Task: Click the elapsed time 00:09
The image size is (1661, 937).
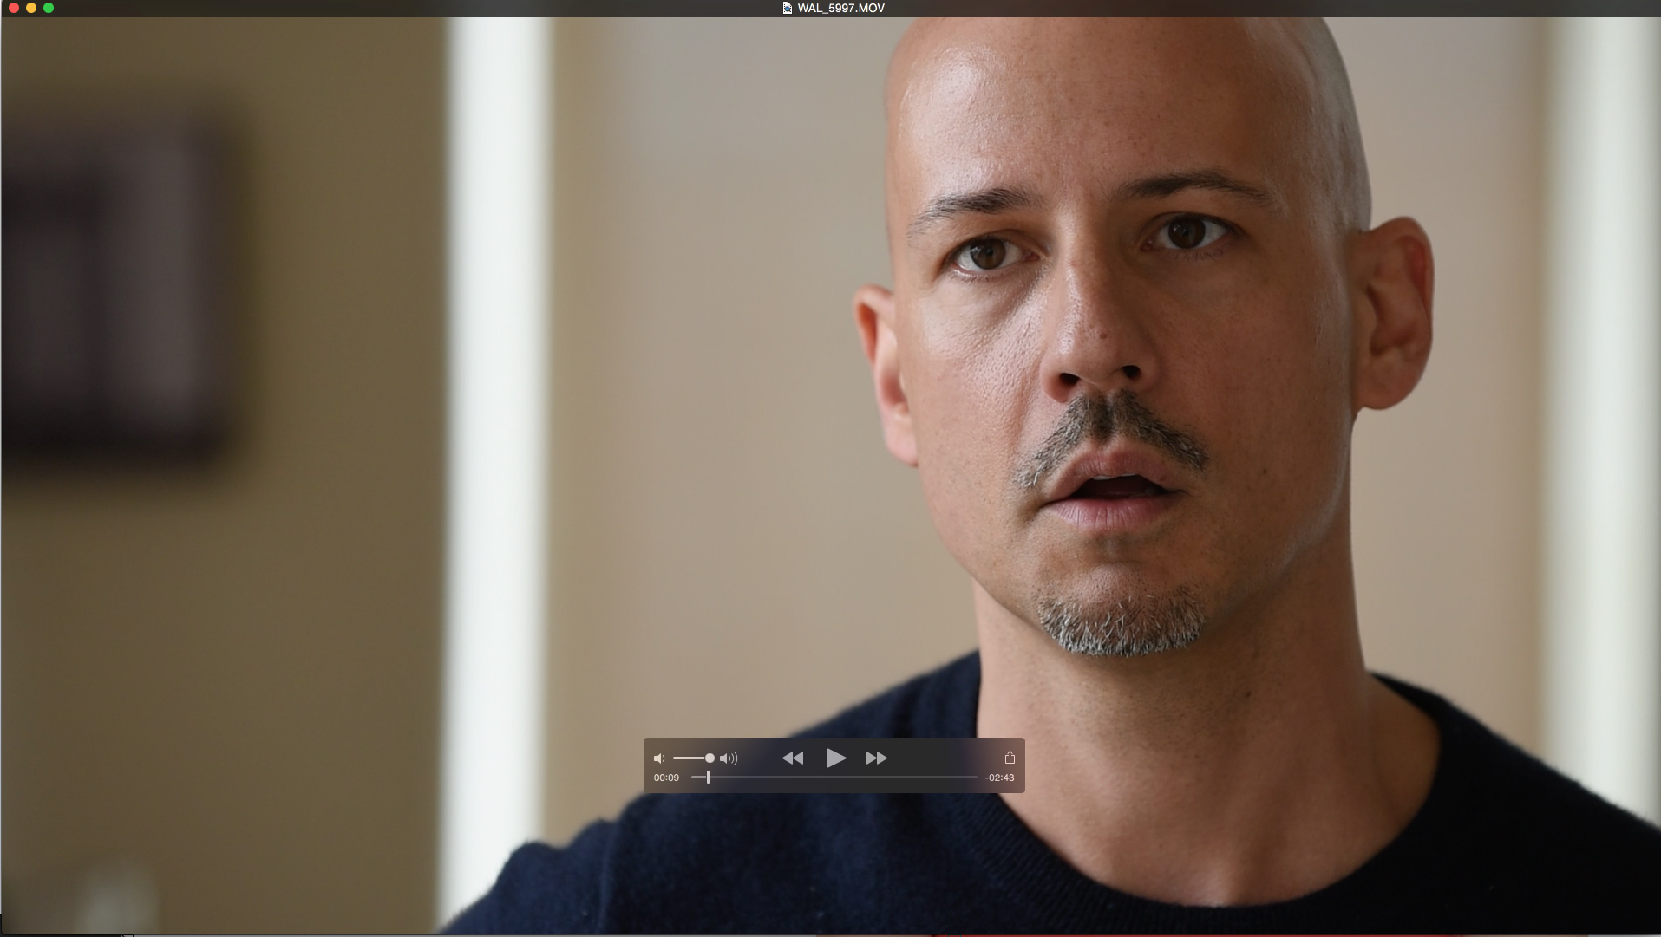Action: point(666,778)
